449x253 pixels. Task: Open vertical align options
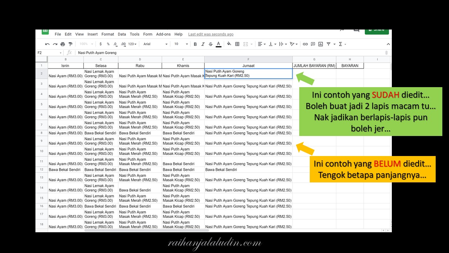tap(272, 44)
